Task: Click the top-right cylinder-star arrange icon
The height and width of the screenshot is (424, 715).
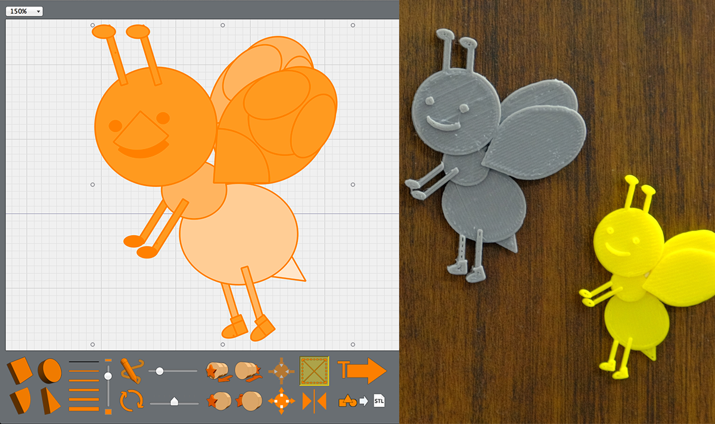Action: (249, 370)
